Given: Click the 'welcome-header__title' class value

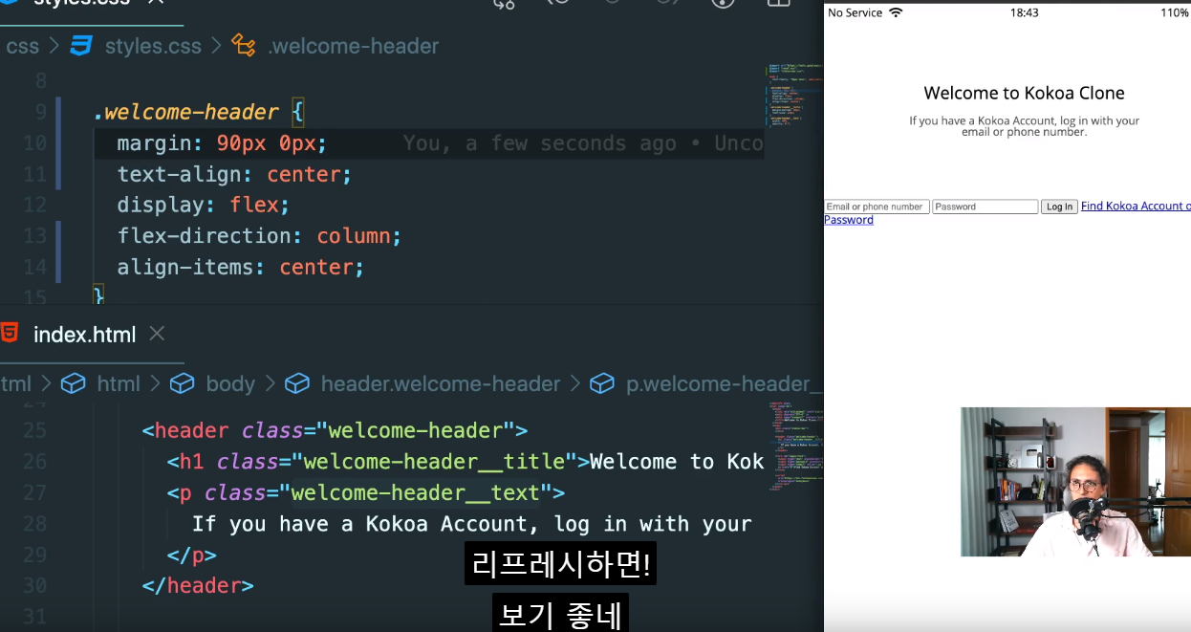Looking at the screenshot, I should coord(434,461).
